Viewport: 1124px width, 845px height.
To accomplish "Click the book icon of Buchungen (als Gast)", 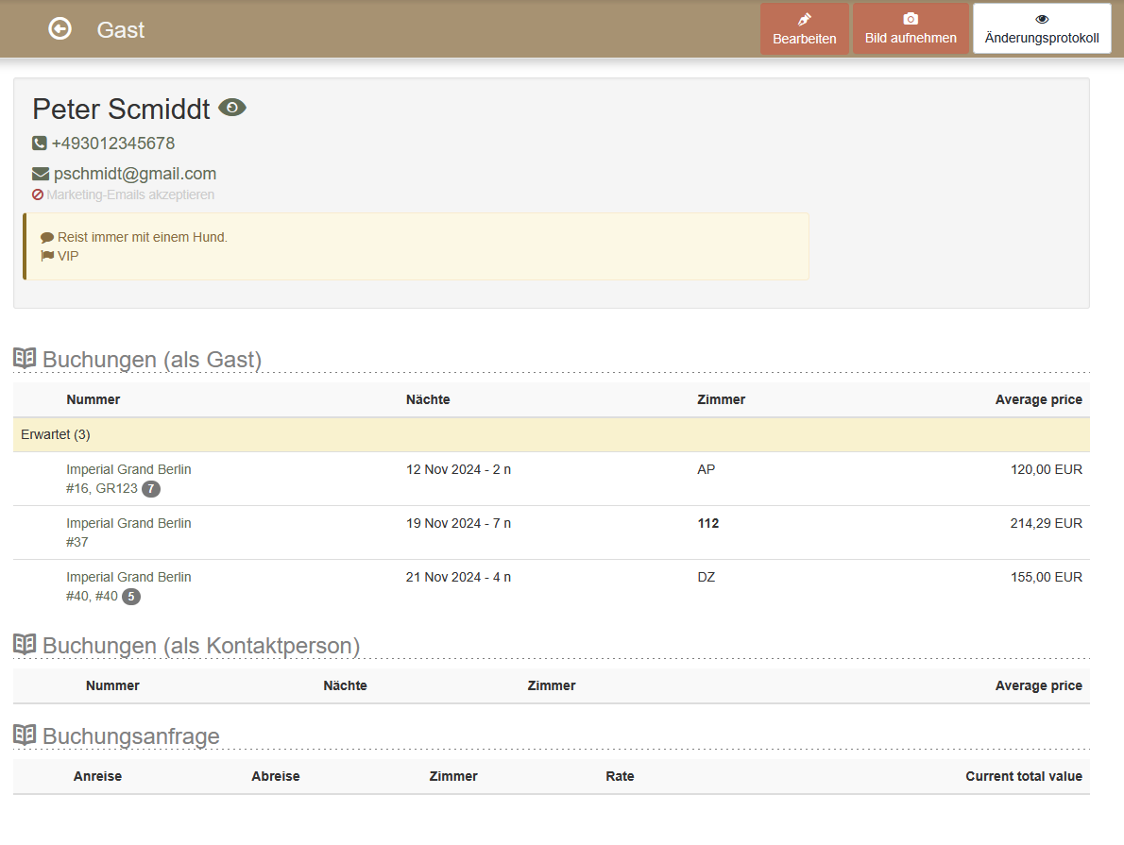I will point(25,358).
